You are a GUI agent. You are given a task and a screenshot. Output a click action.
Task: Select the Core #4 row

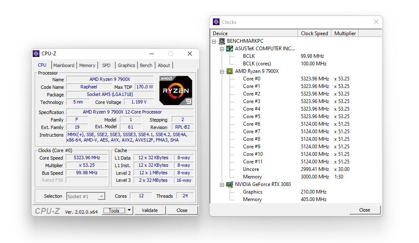click(x=296, y=109)
